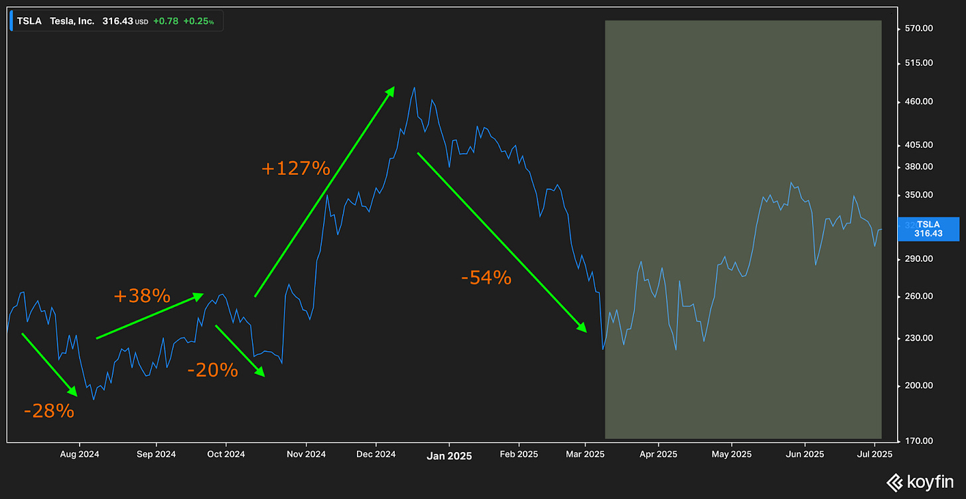The image size is (966, 499).
Task: Click the 350.00 y-axis label
Action: [919, 195]
